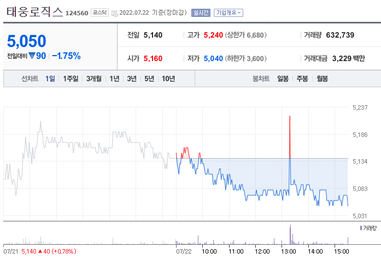Click the 거래량 value 632,739
The width and height of the screenshot is (381, 259).
340,35
